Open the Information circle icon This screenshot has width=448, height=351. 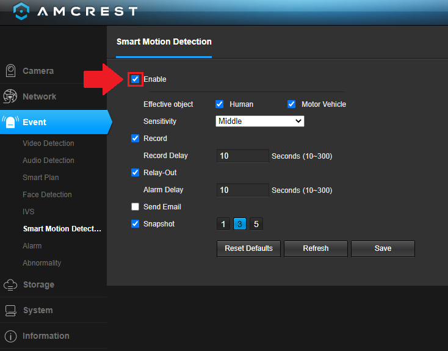(10, 336)
